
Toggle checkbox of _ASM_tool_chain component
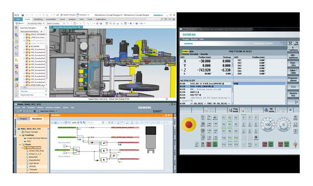click(x=26, y=37)
